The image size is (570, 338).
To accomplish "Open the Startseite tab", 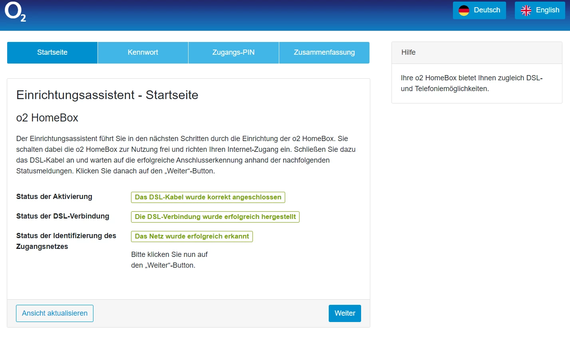I will coord(52,53).
